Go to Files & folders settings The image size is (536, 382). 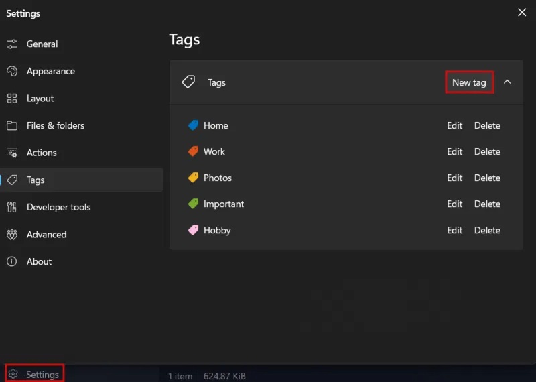click(81, 125)
